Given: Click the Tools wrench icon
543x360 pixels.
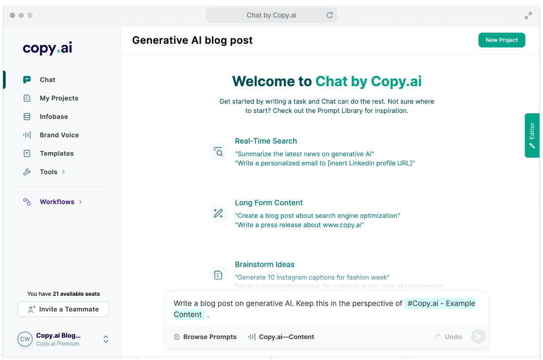Looking at the screenshot, I should (x=27, y=172).
